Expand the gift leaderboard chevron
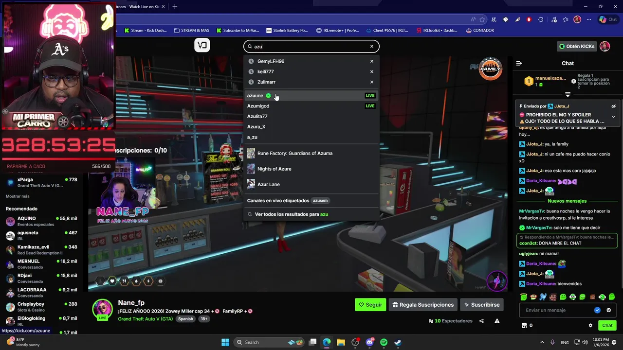Viewport: 623px width, 350px height. pos(568,94)
